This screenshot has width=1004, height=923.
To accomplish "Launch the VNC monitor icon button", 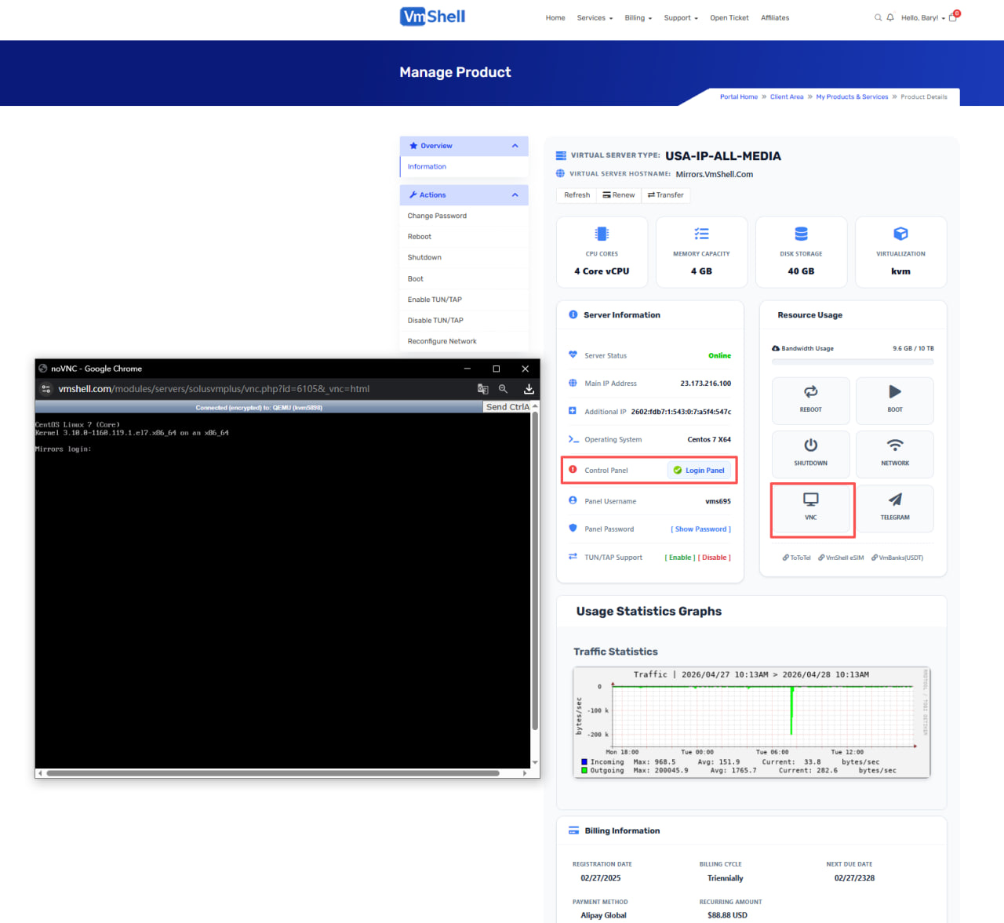I will coord(810,508).
